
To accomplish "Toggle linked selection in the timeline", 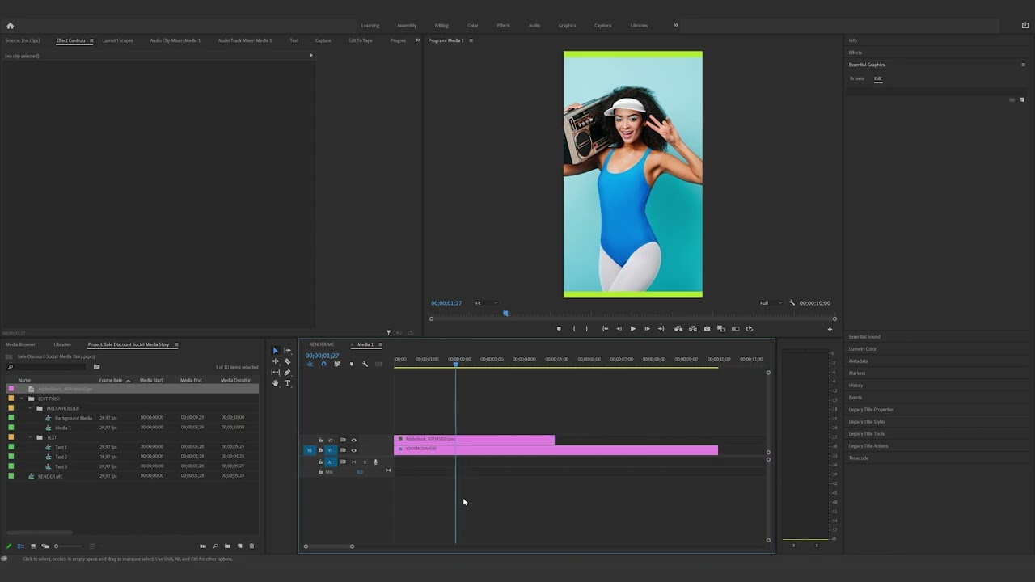I will pyautogui.click(x=337, y=364).
